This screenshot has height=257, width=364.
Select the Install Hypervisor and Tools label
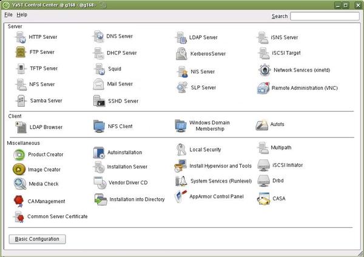pos(220,165)
